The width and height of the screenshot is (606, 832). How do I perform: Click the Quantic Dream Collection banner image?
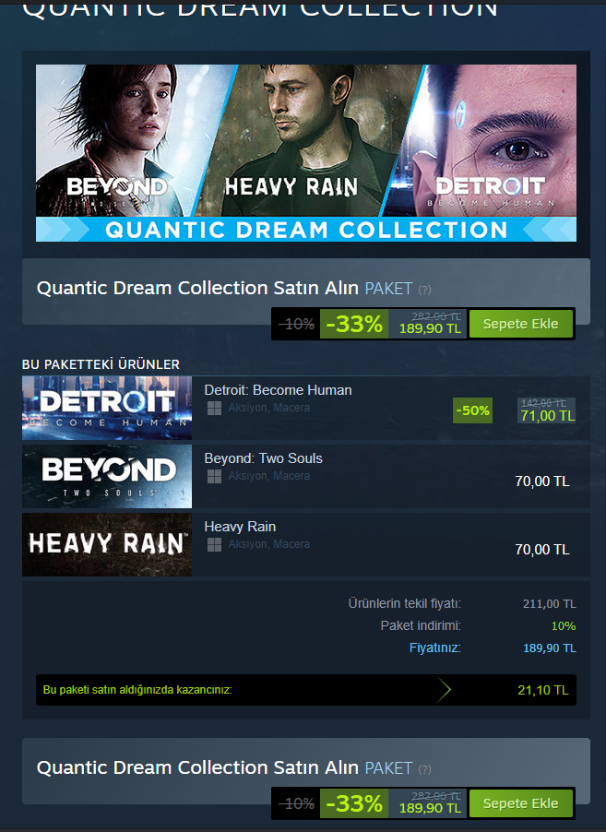click(306, 153)
